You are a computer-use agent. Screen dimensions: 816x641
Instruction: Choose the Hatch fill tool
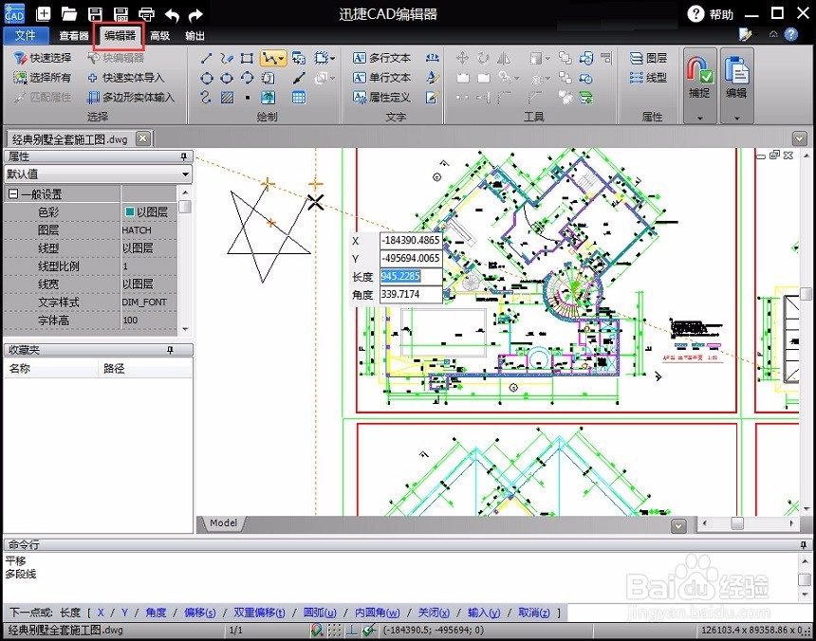(227, 98)
